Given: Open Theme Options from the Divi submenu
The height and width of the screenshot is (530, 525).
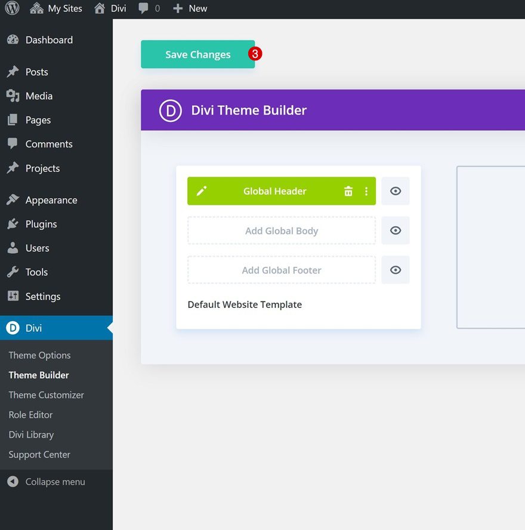Looking at the screenshot, I should click(x=39, y=355).
